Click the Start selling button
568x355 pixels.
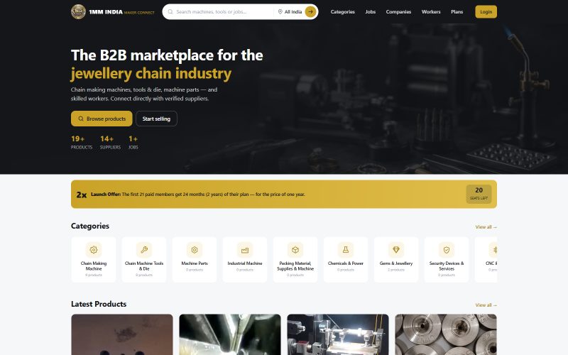click(156, 119)
